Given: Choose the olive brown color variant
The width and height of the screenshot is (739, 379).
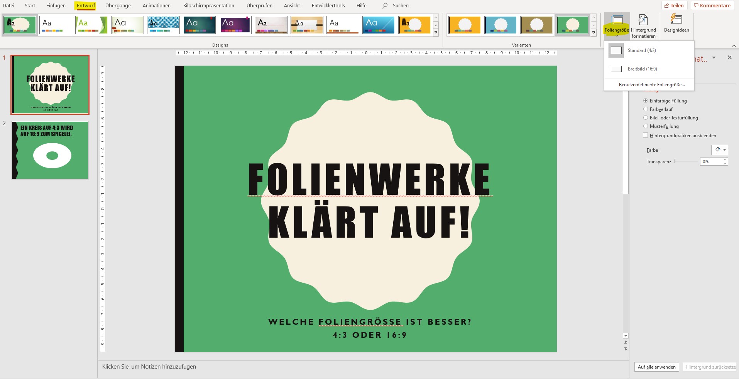Looking at the screenshot, I should [x=536, y=25].
